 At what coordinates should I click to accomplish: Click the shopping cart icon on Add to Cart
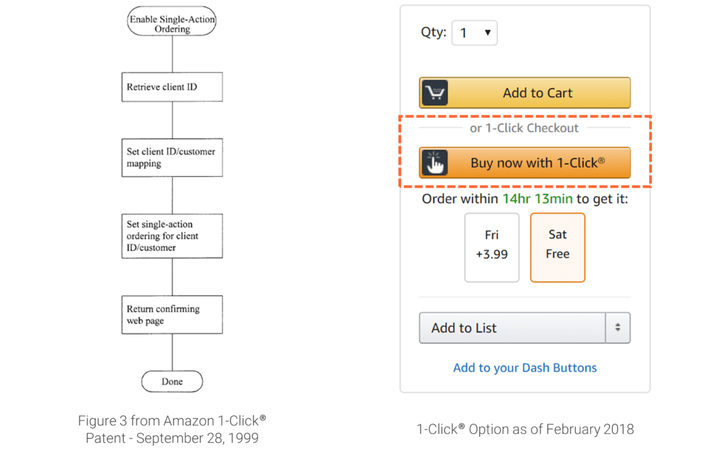click(x=435, y=93)
